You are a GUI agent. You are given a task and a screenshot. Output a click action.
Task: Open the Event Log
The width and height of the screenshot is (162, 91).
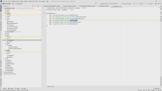[156, 88]
